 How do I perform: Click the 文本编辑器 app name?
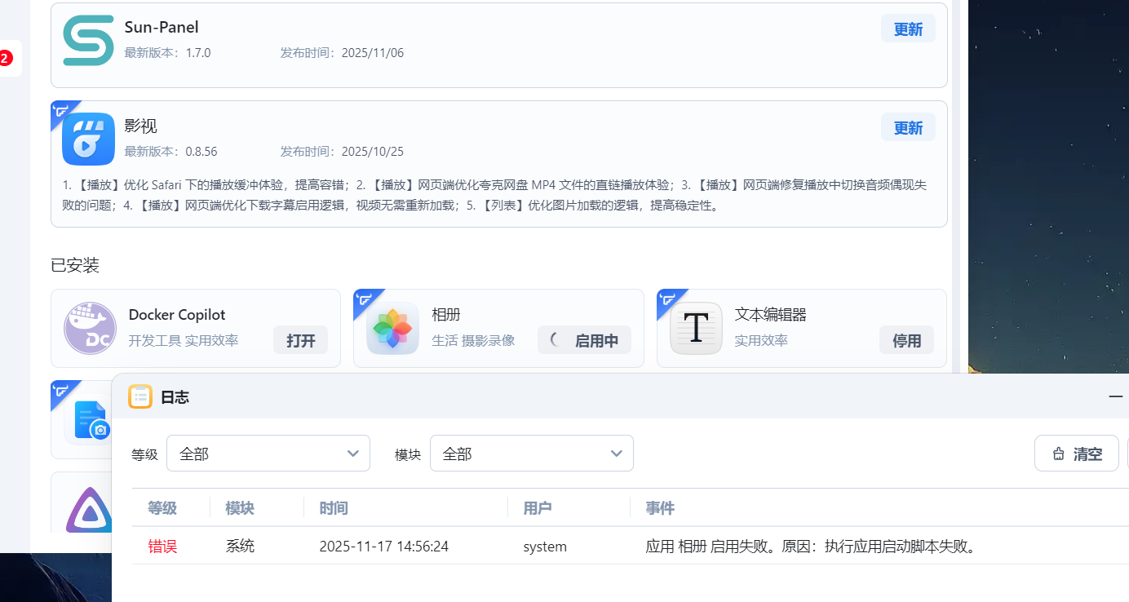[771, 315]
